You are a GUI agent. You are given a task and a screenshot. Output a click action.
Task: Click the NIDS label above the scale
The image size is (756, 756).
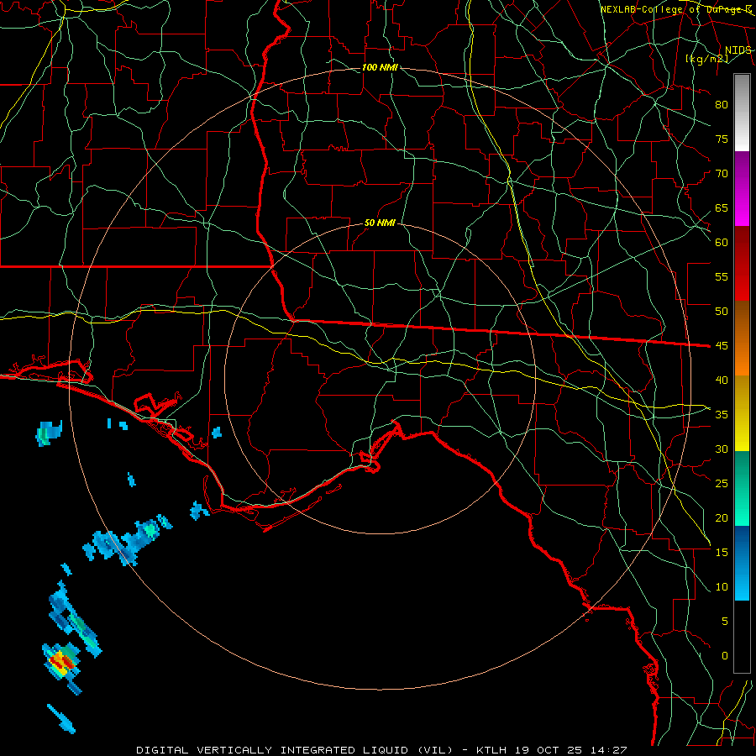click(x=738, y=50)
